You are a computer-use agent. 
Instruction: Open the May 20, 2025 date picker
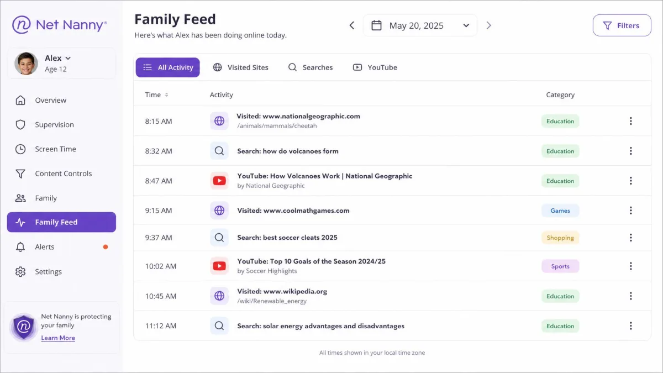420,25
